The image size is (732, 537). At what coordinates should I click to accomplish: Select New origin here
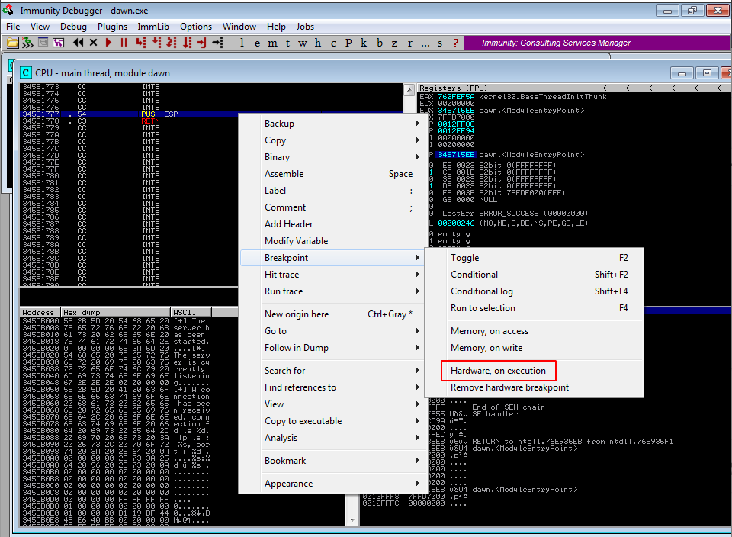[x=332, y=314]
